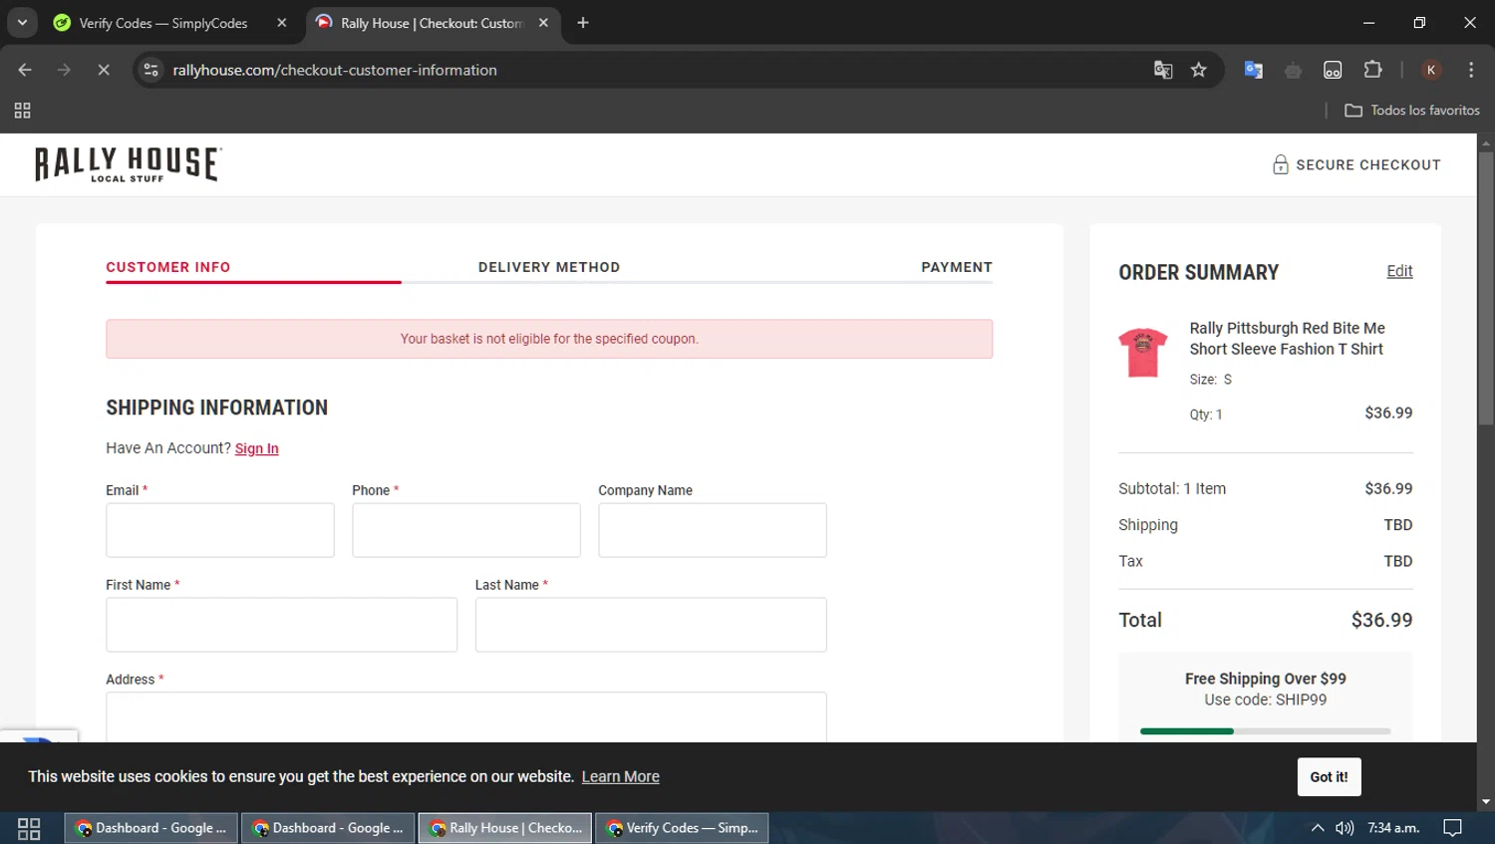This screenshot has height=844, width=1495.
Task: Accept cookies with Got it! button
Action: (x=1328, y=777)
